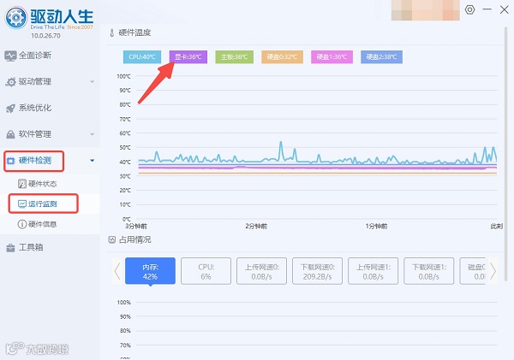Screen dimensions: 514x360
Task: Select the 下载网速1 usage card
Action: (429, 271)
